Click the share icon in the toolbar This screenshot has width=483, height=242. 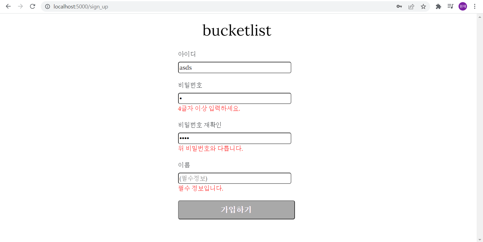point(411,6)
